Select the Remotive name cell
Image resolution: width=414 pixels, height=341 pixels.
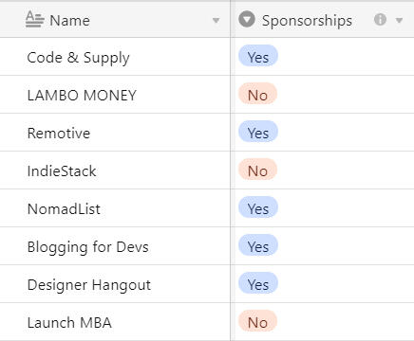tap(115, 133)
